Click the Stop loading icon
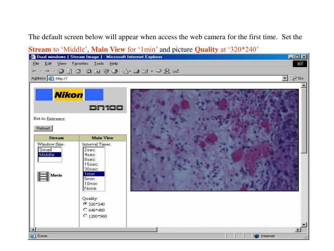The image size is (334, 251). pos(61,71)
